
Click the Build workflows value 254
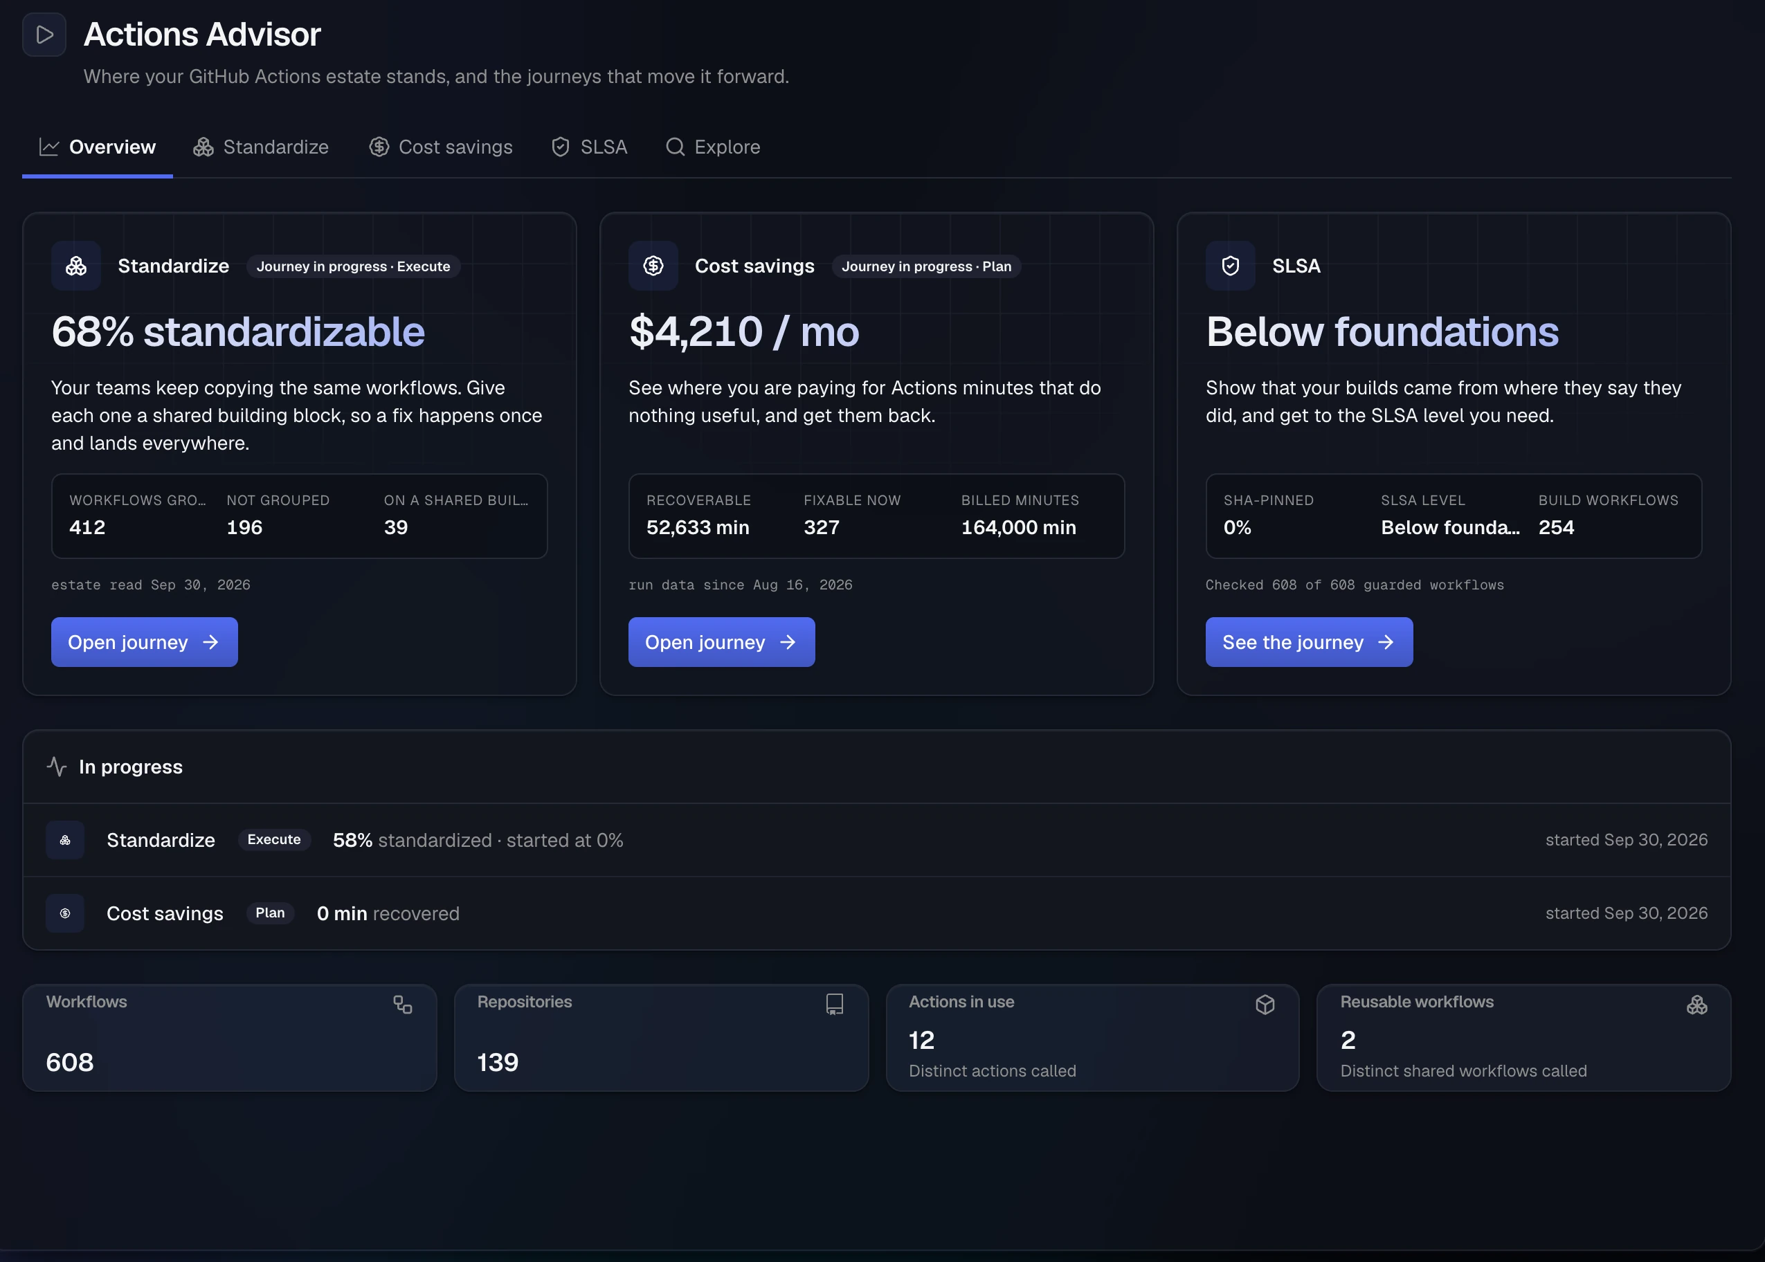click(x=1556, y=528)
